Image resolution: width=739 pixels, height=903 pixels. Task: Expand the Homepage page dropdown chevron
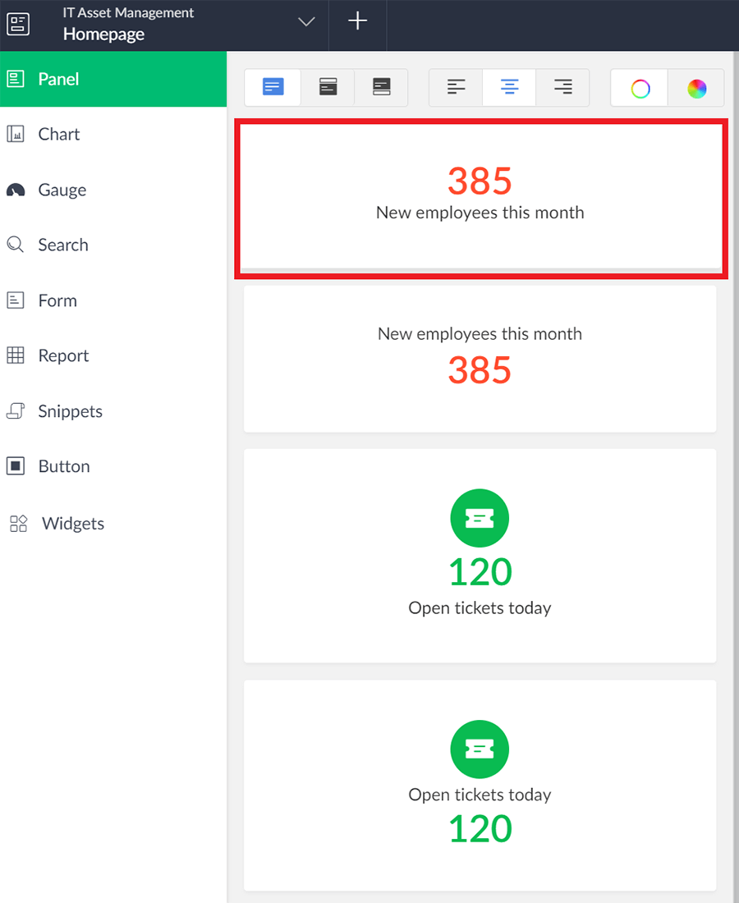click(306, 22)
